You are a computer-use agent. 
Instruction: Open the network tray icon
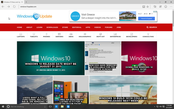tap(158, 107)
